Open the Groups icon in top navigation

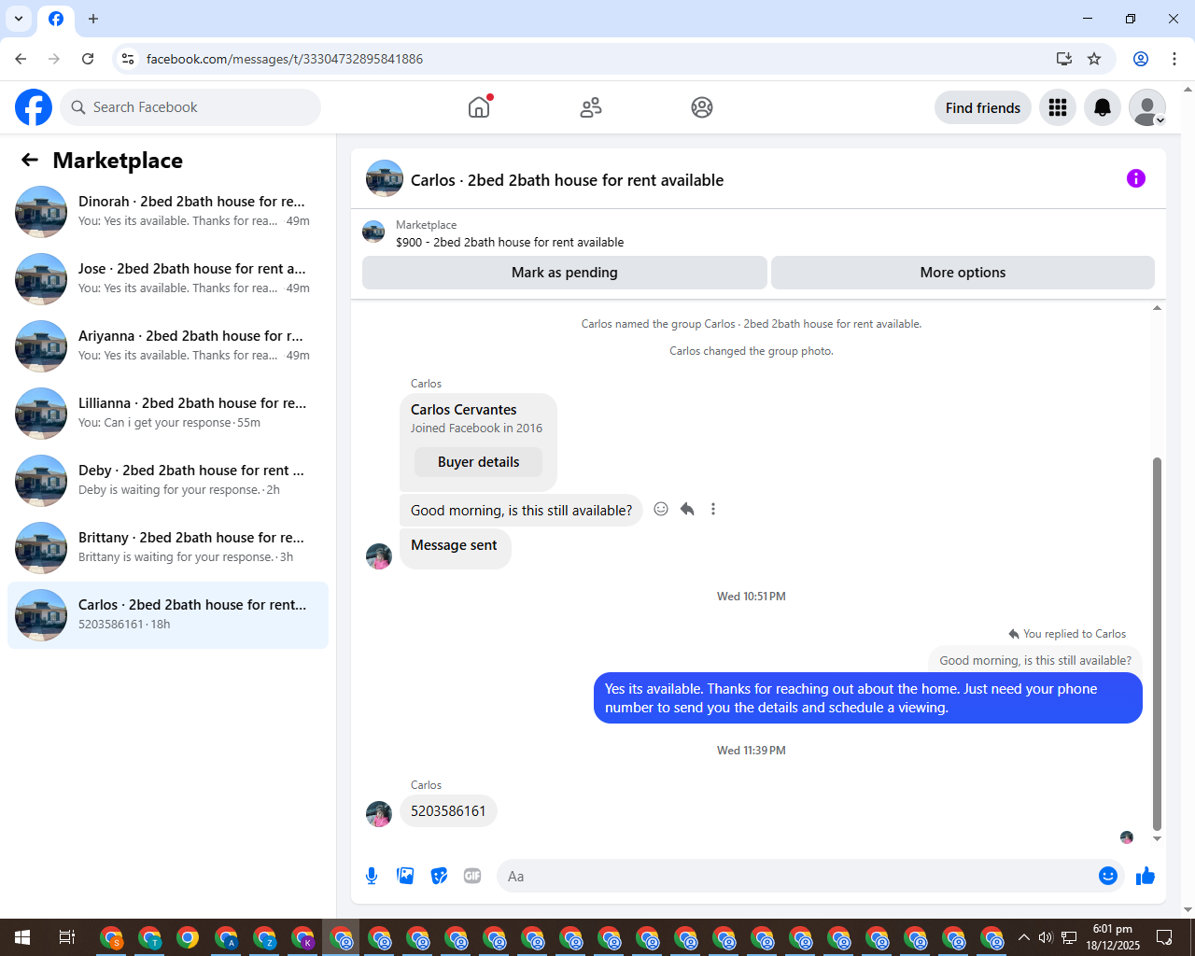pos(702,107)
